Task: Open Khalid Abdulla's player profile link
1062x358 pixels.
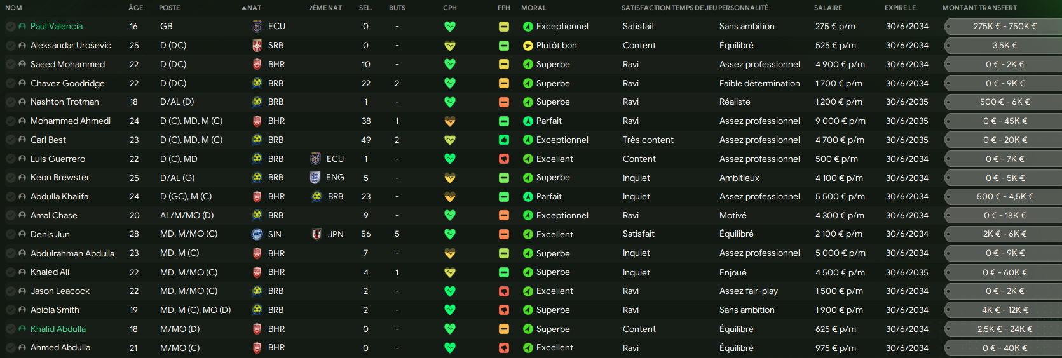Action: 58,329
